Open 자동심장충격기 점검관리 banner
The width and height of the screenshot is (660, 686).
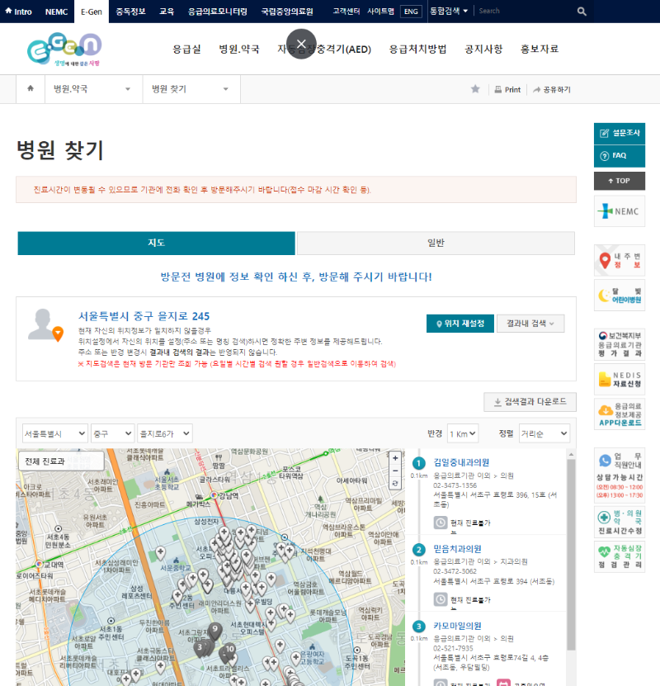pos(620,556)
